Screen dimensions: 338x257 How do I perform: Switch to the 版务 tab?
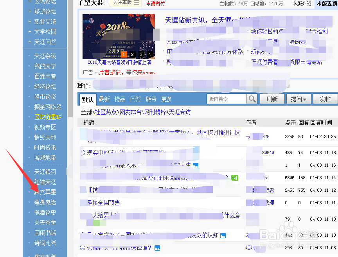[151, 99]
